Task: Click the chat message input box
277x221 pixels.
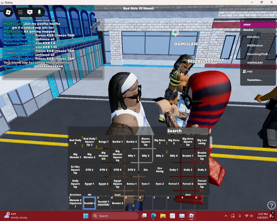Action: (x=53, y=75)
